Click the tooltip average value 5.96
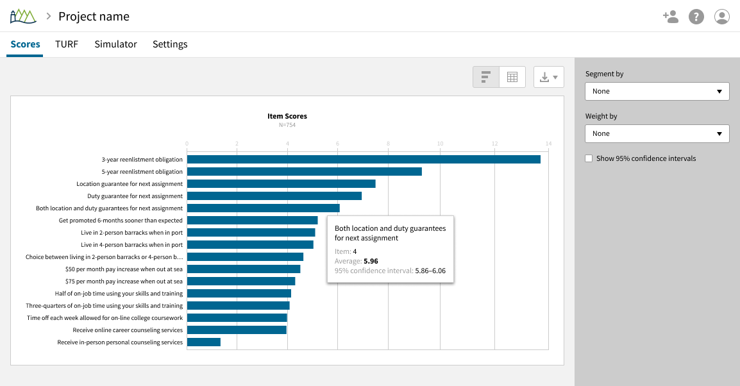Screen dimensions: 740x386 click(371, 261)
